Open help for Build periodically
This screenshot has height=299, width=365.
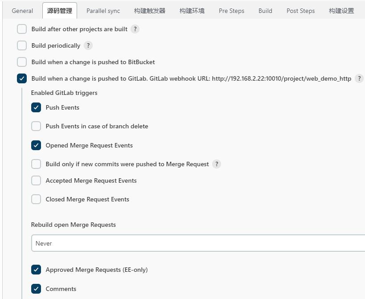(x=88, y=45)
